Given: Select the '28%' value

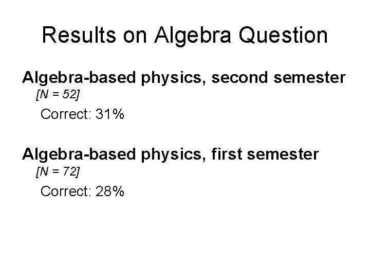Looking at the screenshot, I should point(110,191).
